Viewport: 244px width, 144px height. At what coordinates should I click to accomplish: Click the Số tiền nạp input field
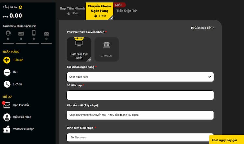[x=140, y=95]
